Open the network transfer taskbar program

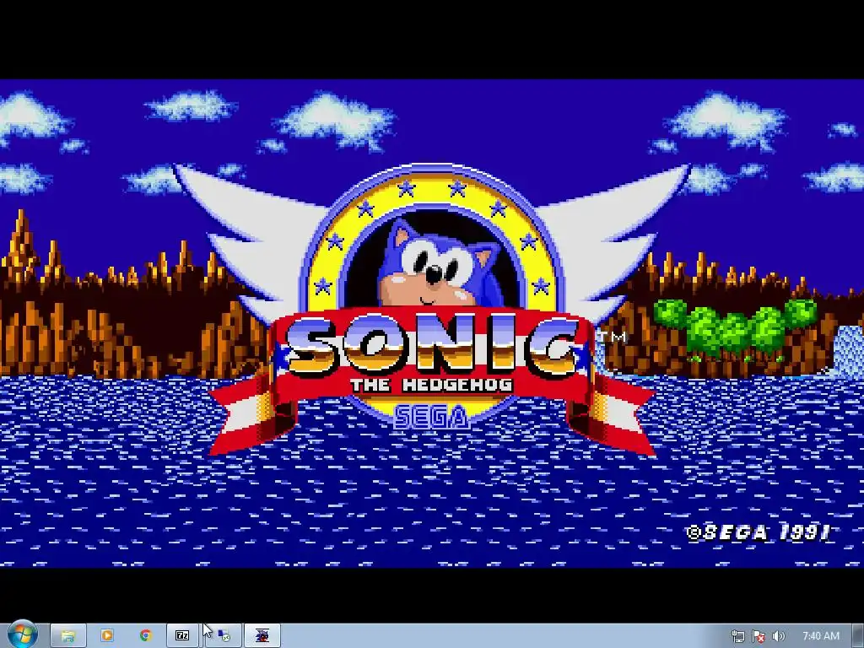[x=223, y=636]
